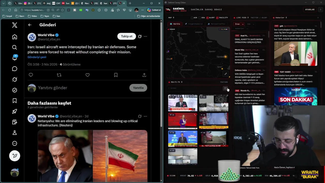Viewport: 325px width, 183px height.
Task: Open YT #3 red studio thumbnail
Action: click(x=183, y=121)
